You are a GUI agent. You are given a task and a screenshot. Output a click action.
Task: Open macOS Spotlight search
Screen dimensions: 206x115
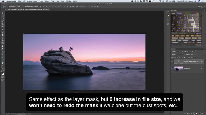tap(195, 1)
